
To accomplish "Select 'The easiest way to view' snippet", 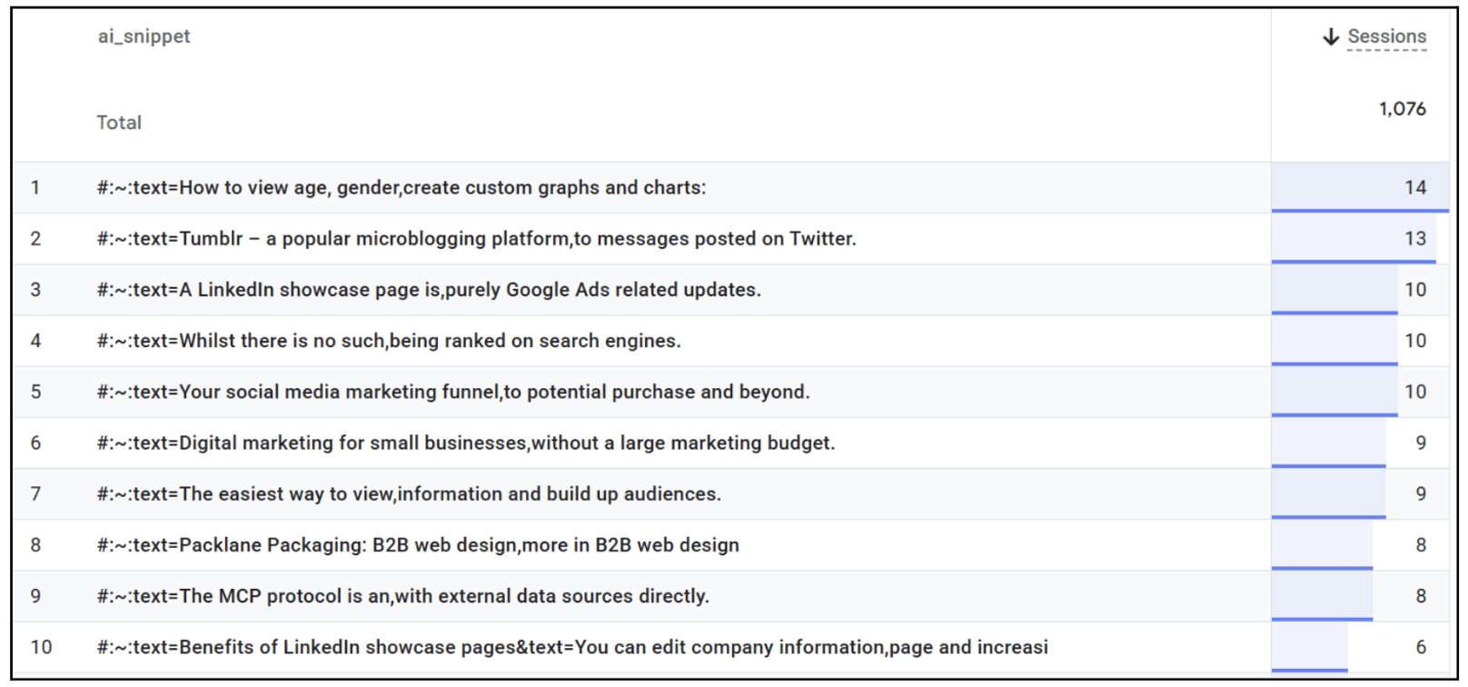I will click(x=409, y=493).
